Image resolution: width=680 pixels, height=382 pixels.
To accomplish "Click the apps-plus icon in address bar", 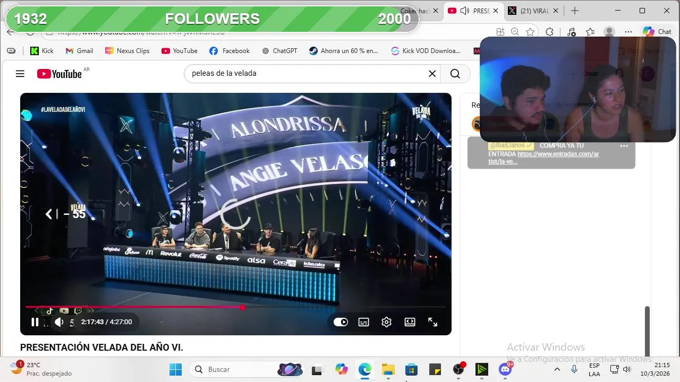I will [x=500, y=32].
